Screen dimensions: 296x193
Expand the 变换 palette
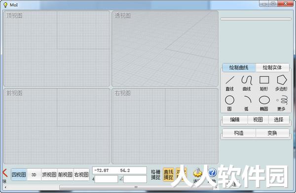pos(272,133)
